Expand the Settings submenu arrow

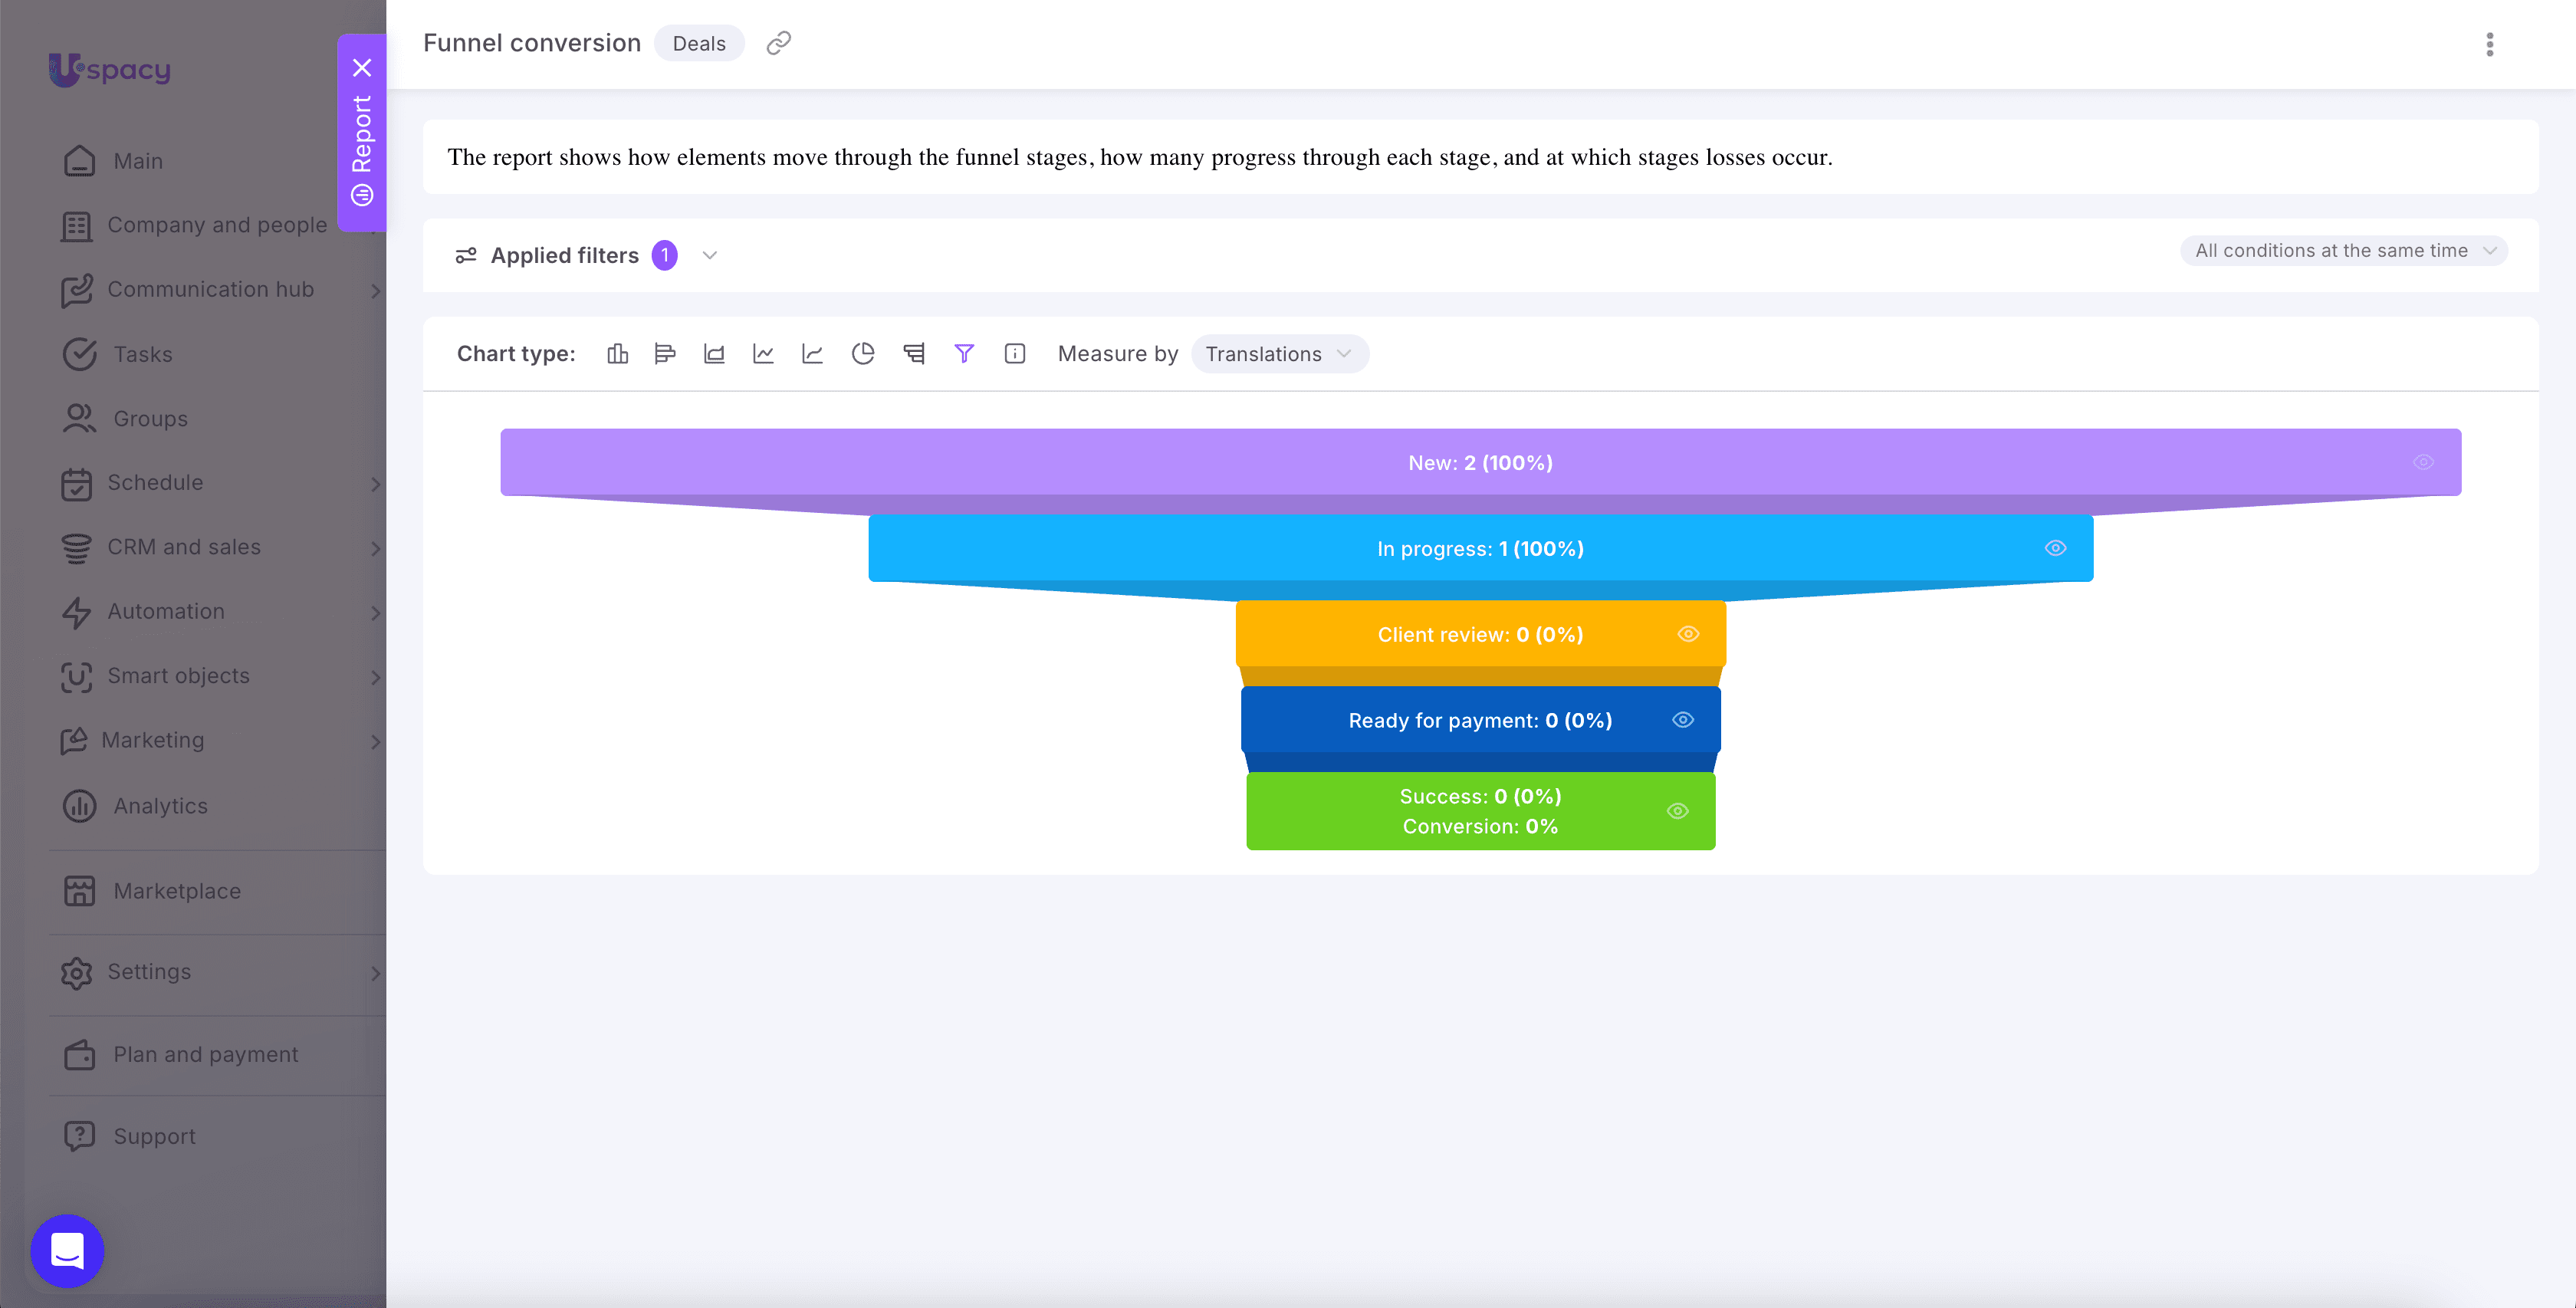(x=375, y=972)
